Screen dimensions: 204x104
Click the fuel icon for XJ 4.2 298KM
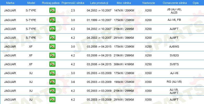[x=52, y=90]
